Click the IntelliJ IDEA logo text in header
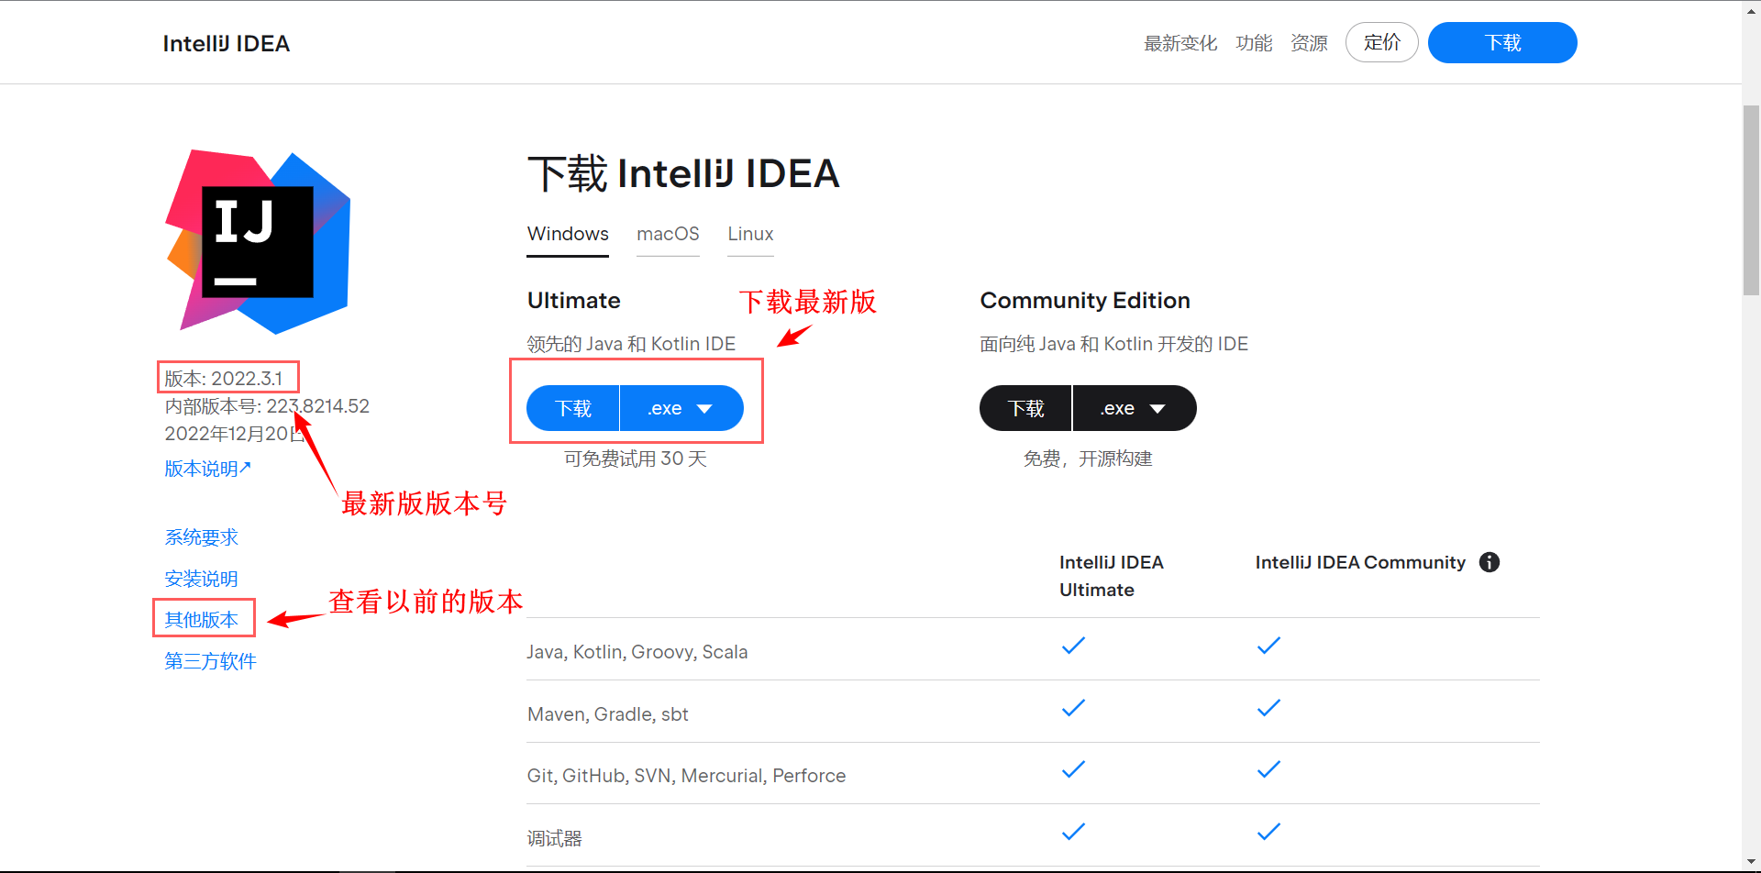 click(227, 43)
